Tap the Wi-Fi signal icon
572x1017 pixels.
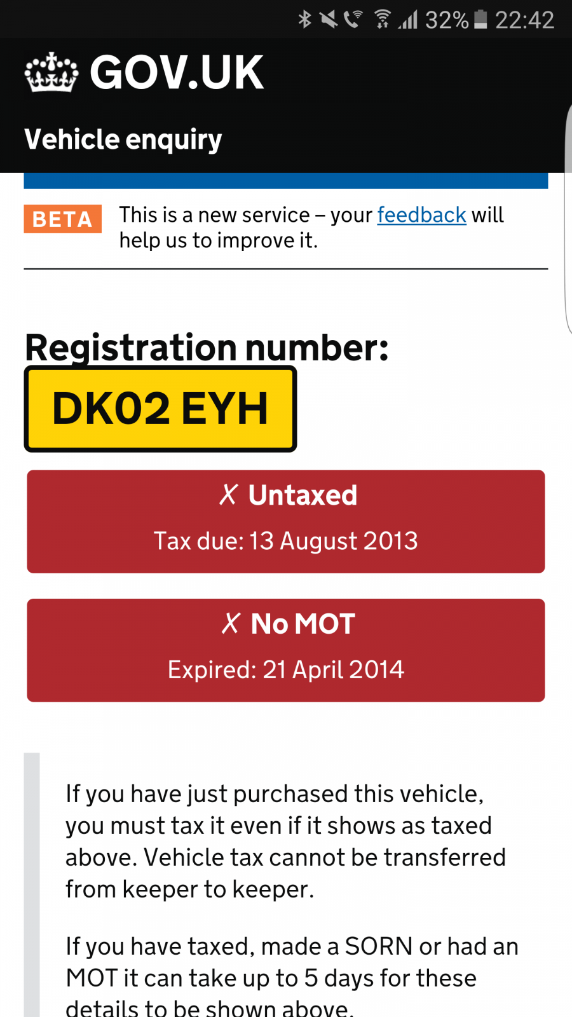[x=382, y=20]
